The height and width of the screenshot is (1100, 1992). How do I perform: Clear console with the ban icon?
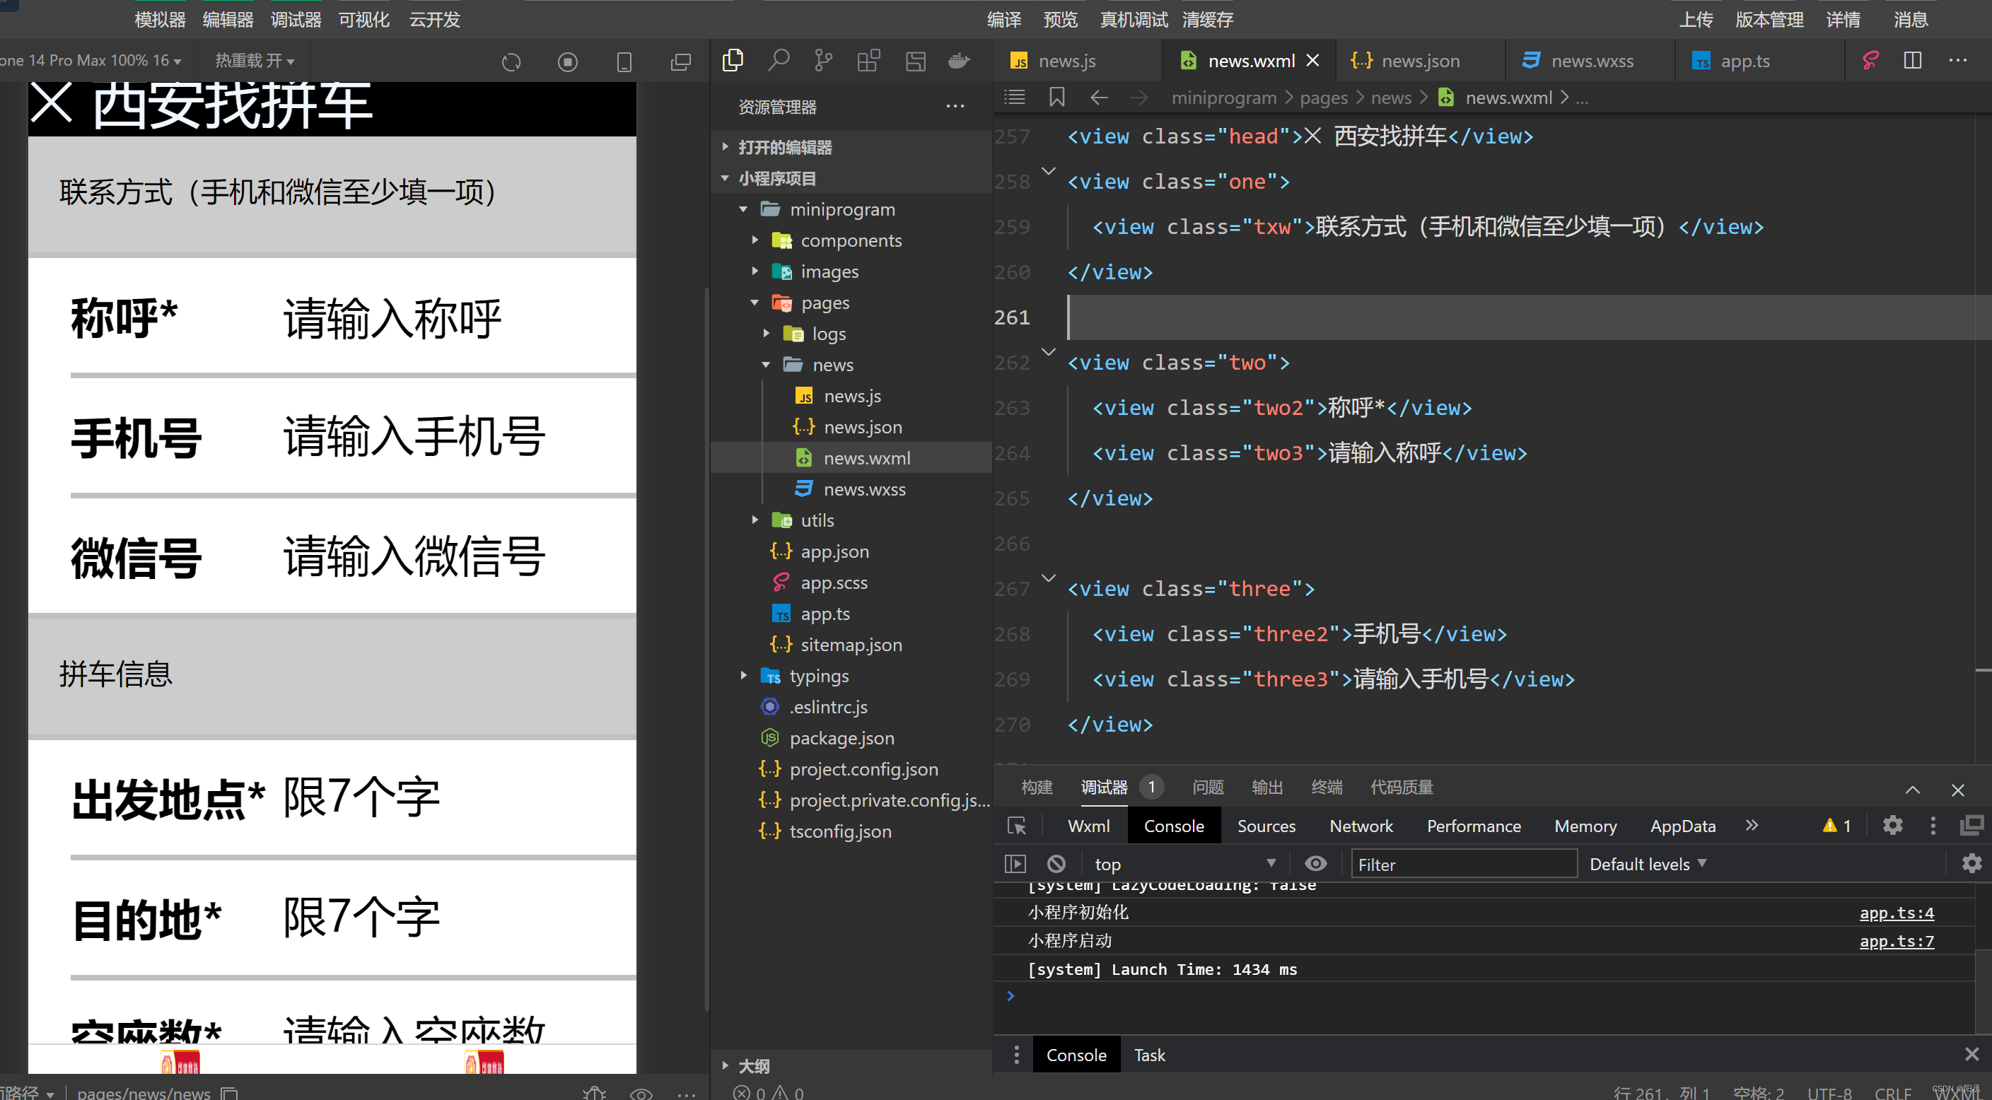point(1056,863)
